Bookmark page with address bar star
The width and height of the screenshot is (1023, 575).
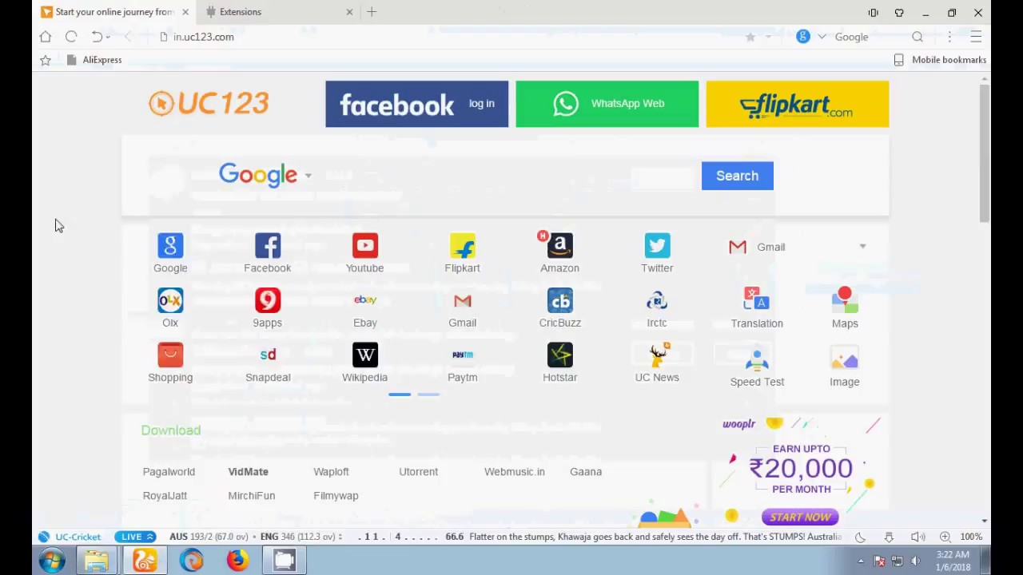[750, 37]
